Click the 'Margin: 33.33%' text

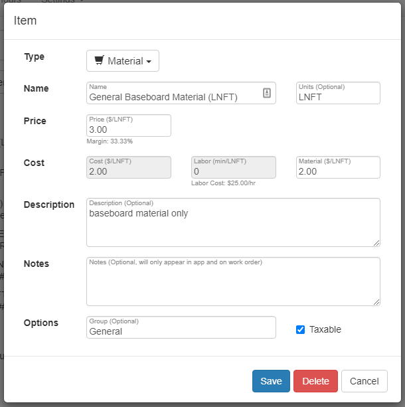pos(110,141)
